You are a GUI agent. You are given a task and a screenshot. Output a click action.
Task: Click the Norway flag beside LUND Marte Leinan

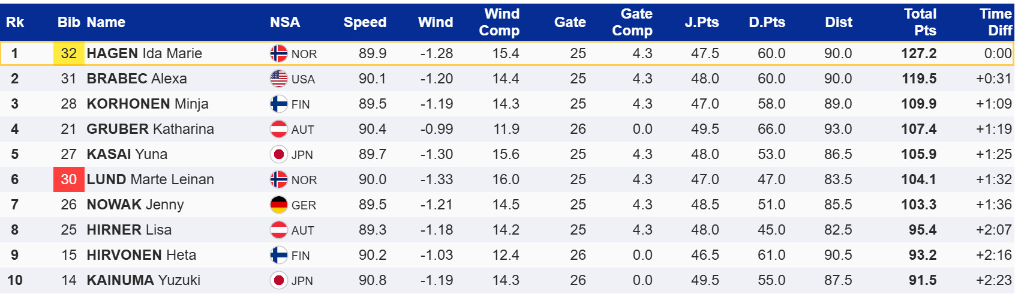pos(278,180)
